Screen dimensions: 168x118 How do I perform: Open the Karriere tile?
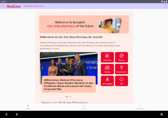(107, 69)
